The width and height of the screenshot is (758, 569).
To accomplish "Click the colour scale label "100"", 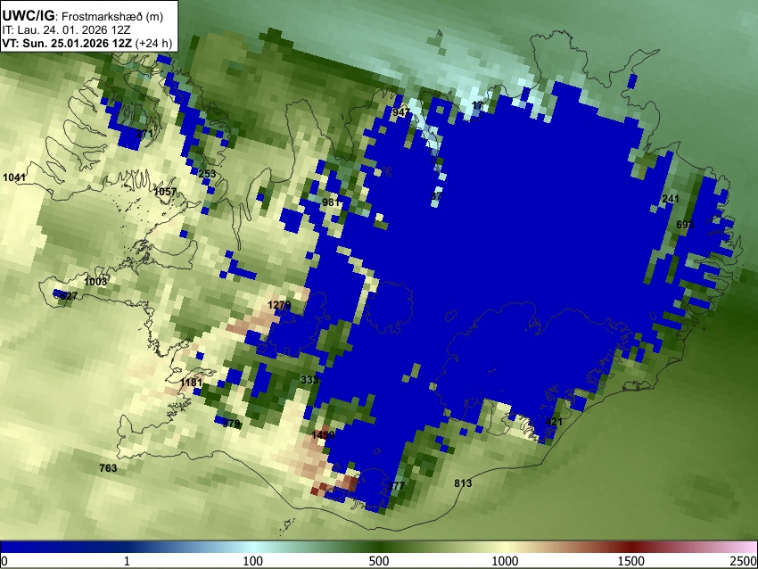I will coord(253,561).
